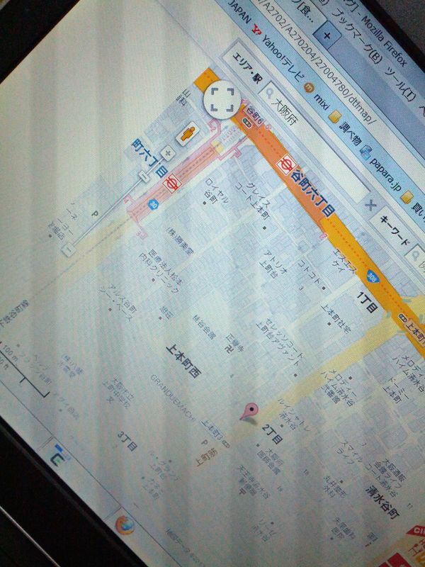Screen dimensions: 425x567
Task: Clear area field with the X button
Action: [x=370, y=206]
